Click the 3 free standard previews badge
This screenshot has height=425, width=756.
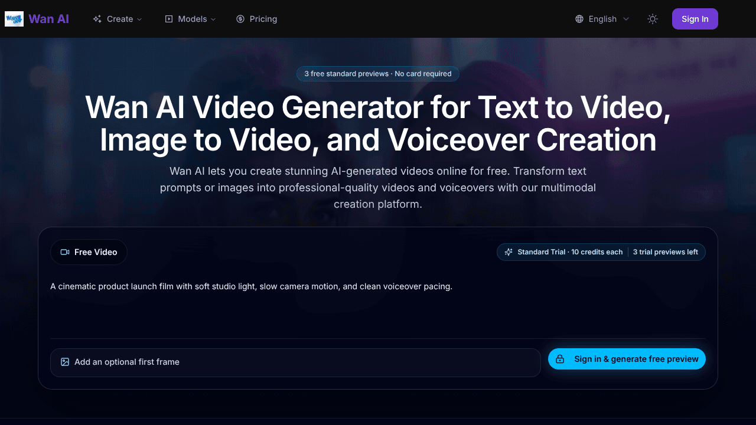point(378,74)
